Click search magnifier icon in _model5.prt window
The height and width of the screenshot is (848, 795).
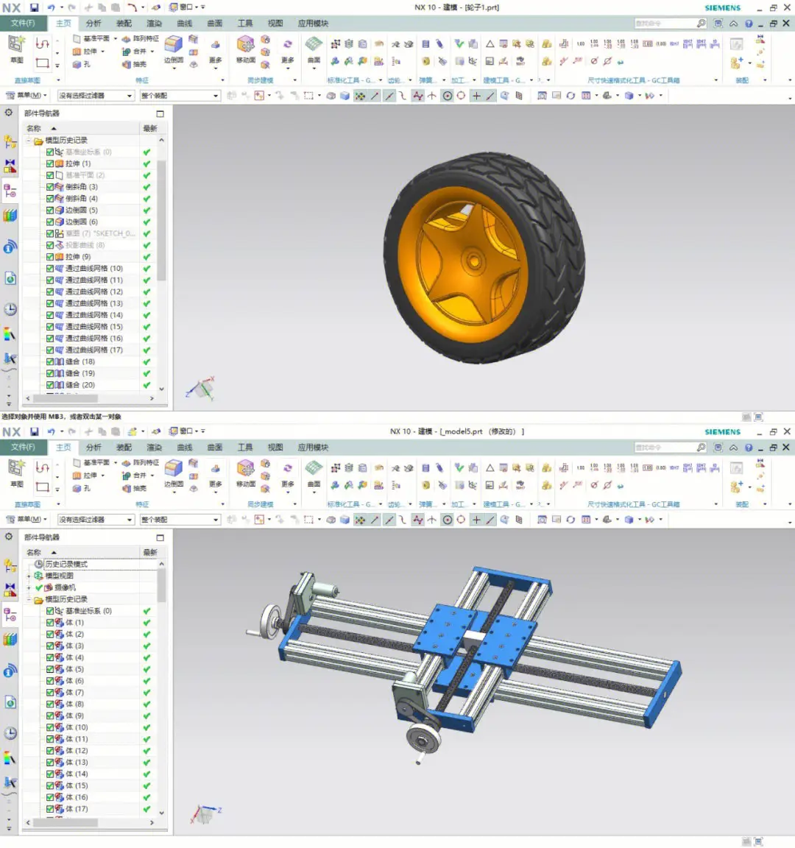coord(701,448)
